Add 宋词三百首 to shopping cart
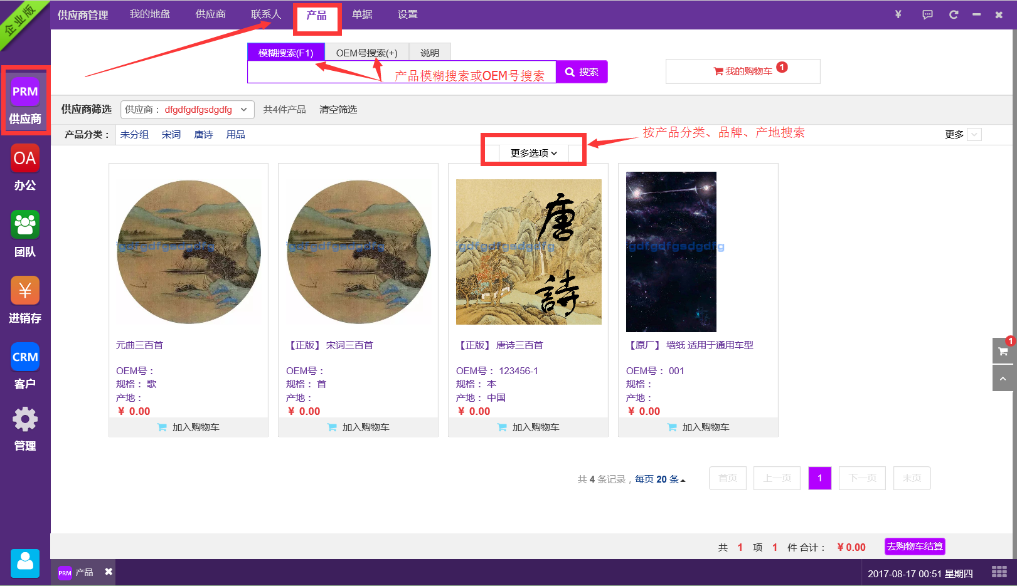 (358, 427)
